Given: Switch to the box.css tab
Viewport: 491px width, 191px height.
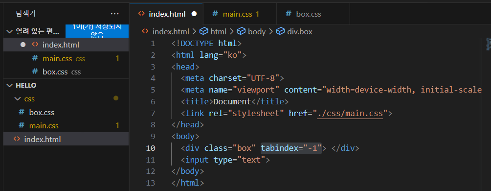Looking at the screenshot, I should (x=313, y=14).
